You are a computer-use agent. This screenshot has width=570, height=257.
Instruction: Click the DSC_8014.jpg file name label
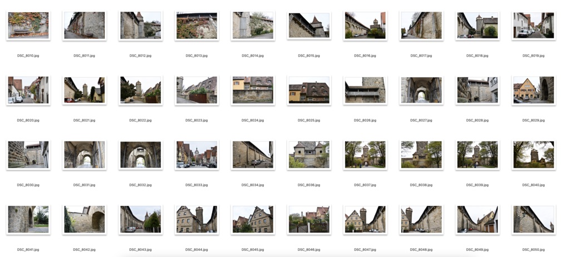click(x=253, y=56)
